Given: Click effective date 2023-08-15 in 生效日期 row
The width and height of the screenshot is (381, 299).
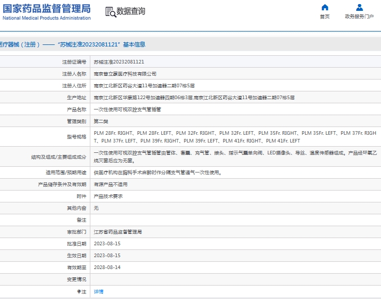Looking at the screenshot, I should click(107, 256).
